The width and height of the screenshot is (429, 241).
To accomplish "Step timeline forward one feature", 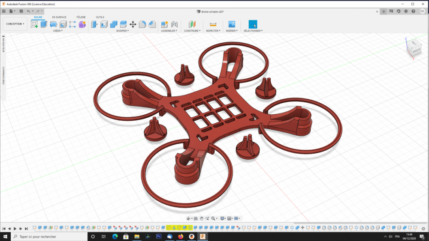I will click(21, 229).
